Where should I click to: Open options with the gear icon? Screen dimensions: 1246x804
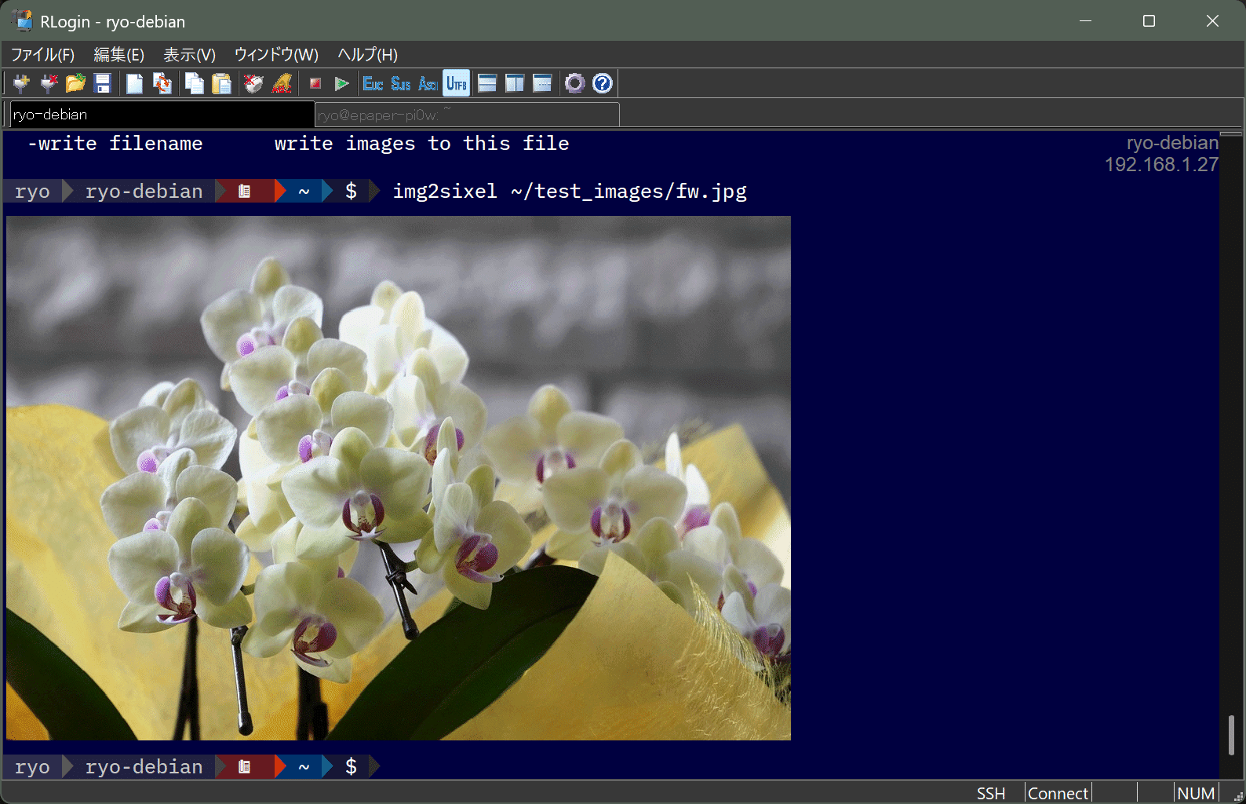[575, 83]
